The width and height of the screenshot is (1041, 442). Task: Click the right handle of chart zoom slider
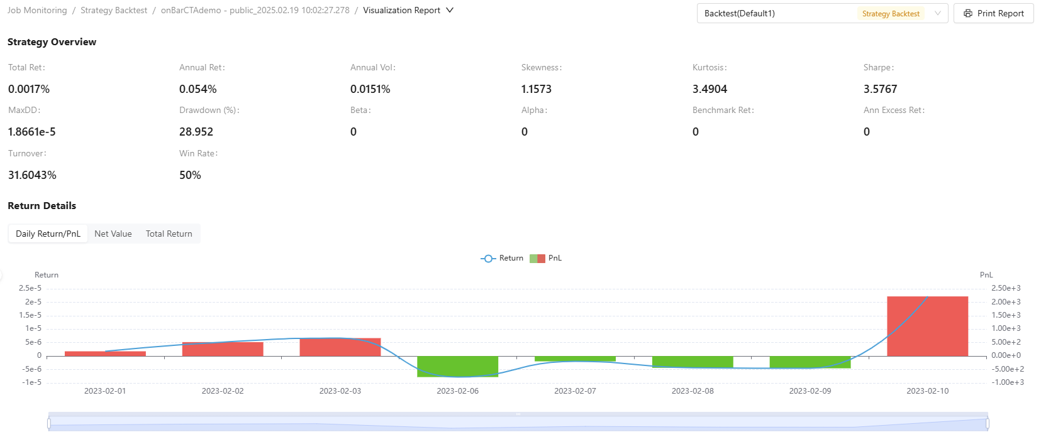(988, 424)
